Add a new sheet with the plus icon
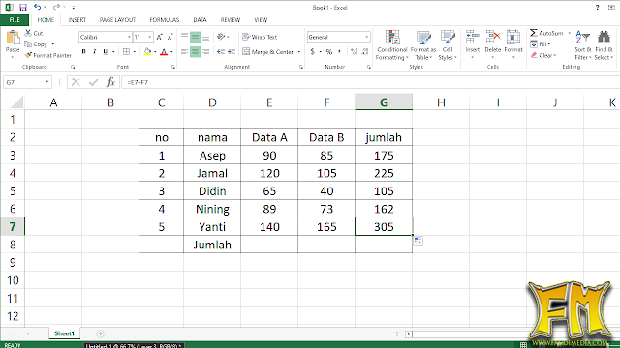The height and width of the screenshot is (348, 620). [x=100, y=333]
